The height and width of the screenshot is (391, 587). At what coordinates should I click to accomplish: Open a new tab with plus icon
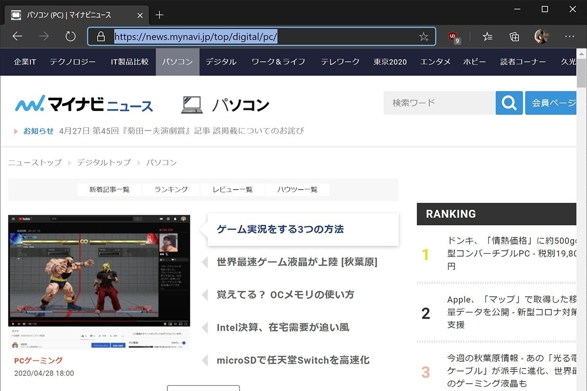pos(159,15)
